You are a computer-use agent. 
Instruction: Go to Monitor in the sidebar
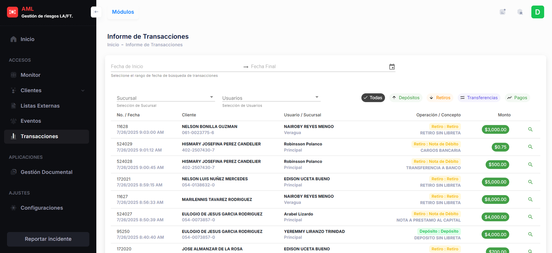(30, 75)
